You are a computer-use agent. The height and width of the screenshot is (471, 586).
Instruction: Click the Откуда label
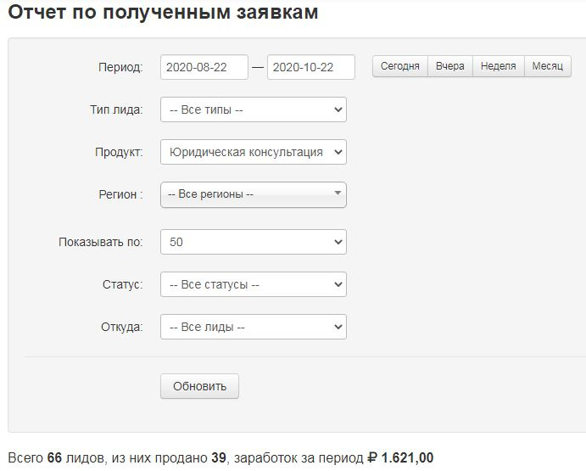coord(120,327)
